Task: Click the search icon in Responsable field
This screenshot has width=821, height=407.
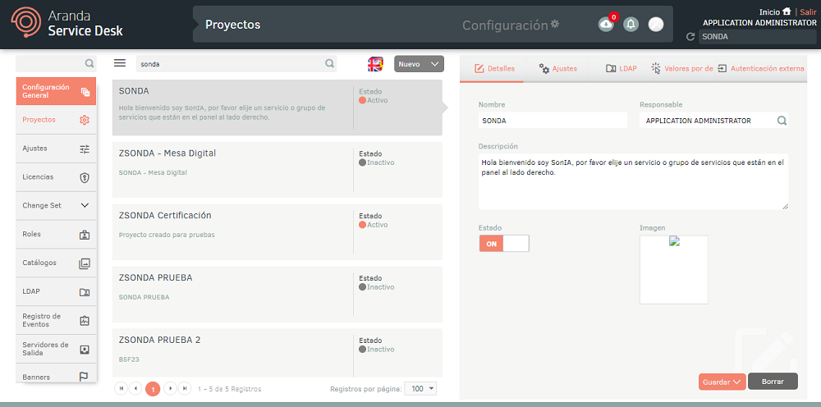Action: tap(781, 121)
